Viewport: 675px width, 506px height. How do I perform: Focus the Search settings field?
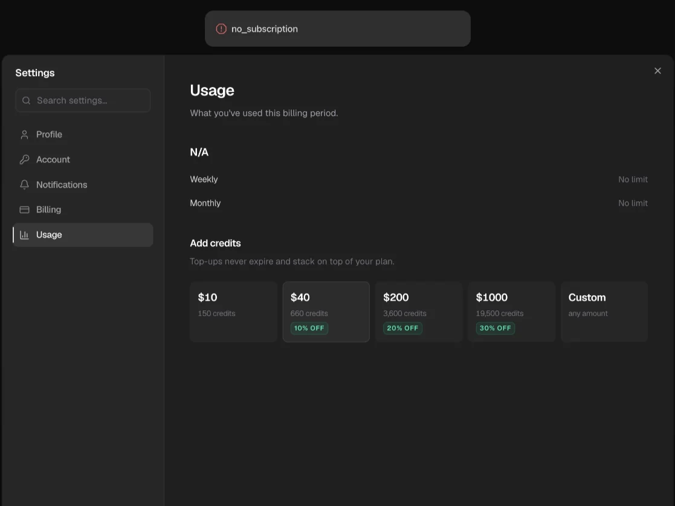click(83, 100)
